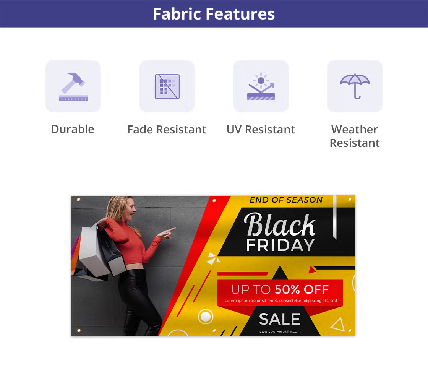Select the UV Resistant label
Viewport: 428px width, 390px height.
pyautogui.click(x=261, y=130)
